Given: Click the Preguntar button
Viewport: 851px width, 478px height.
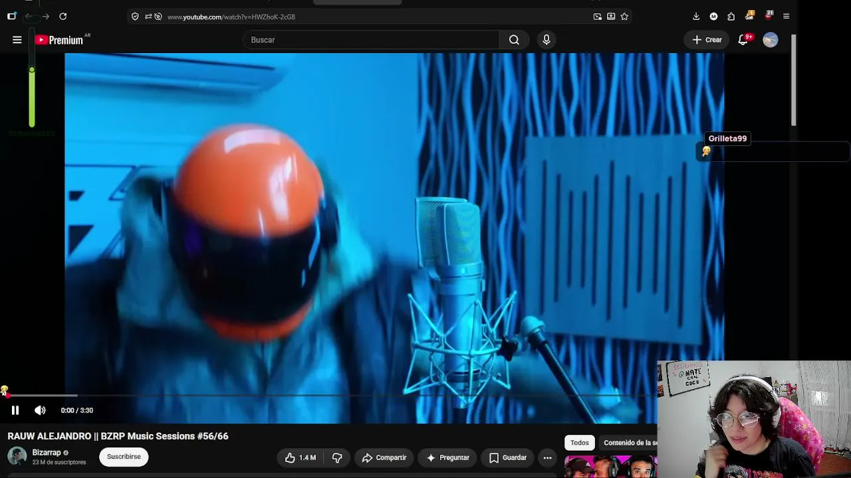Looking at the screenshot, I should [448, 457].
